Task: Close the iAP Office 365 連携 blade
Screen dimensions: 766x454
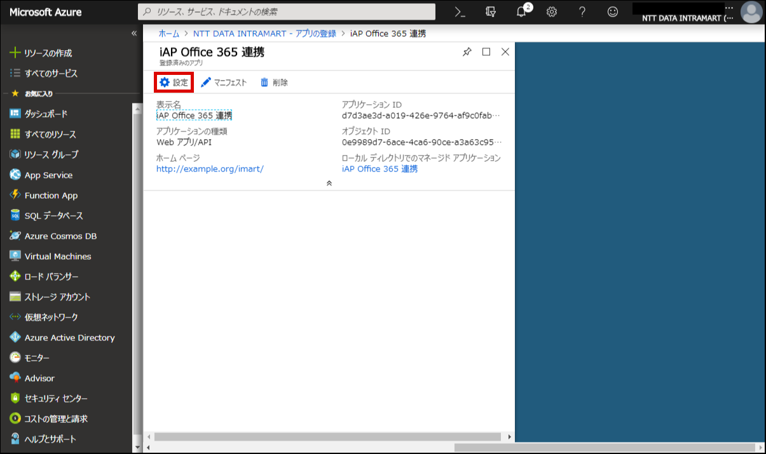Action: click(505, 52)
